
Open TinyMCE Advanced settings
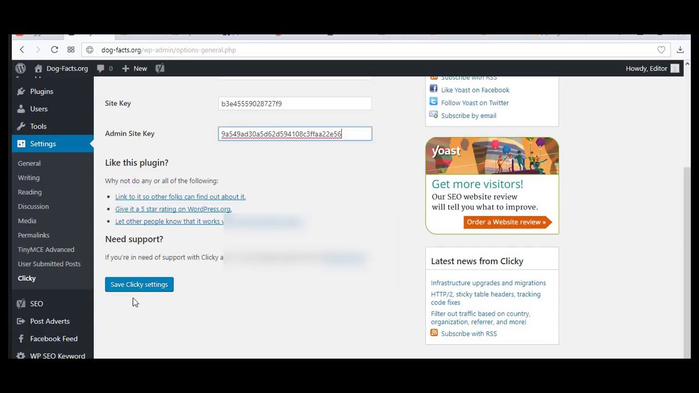tap(46, 249)
